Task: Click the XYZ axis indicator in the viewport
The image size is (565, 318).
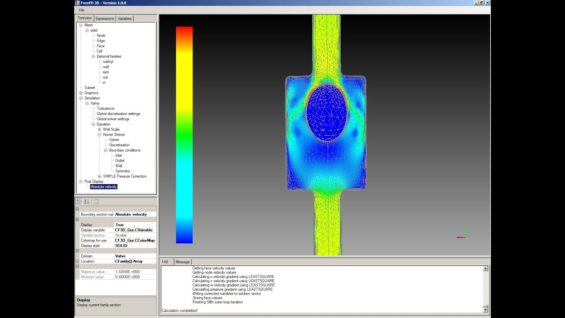Action: click(463, 233)
